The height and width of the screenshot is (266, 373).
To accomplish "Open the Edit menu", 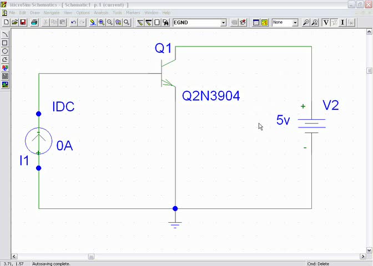I will tap(23, 13).
